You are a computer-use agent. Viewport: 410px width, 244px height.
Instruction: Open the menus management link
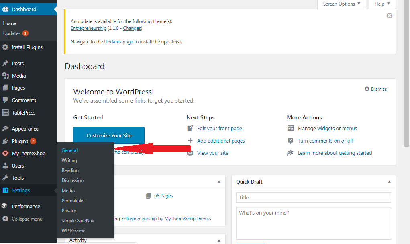350,129
